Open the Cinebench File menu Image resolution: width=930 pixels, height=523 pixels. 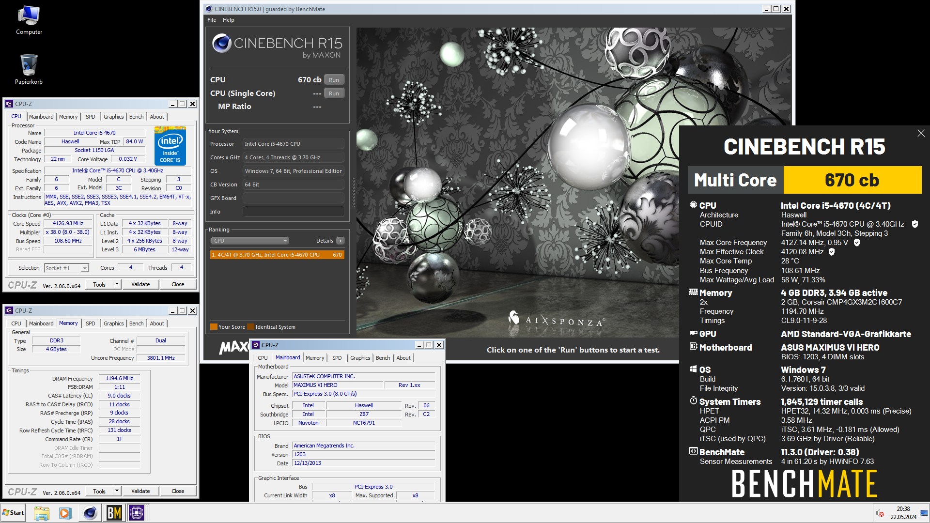coord(212,20)
